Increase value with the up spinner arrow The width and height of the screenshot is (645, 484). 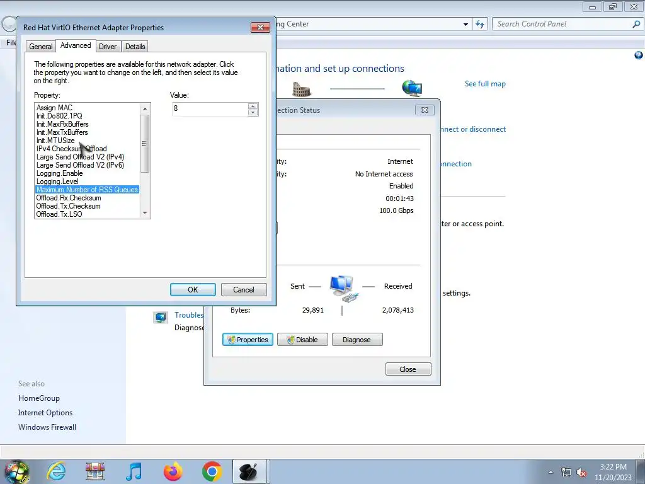tap(253, 106)
